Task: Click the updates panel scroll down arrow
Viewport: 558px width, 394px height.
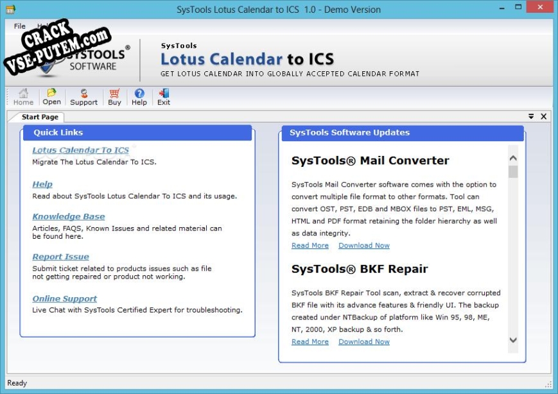Action: 513,340
